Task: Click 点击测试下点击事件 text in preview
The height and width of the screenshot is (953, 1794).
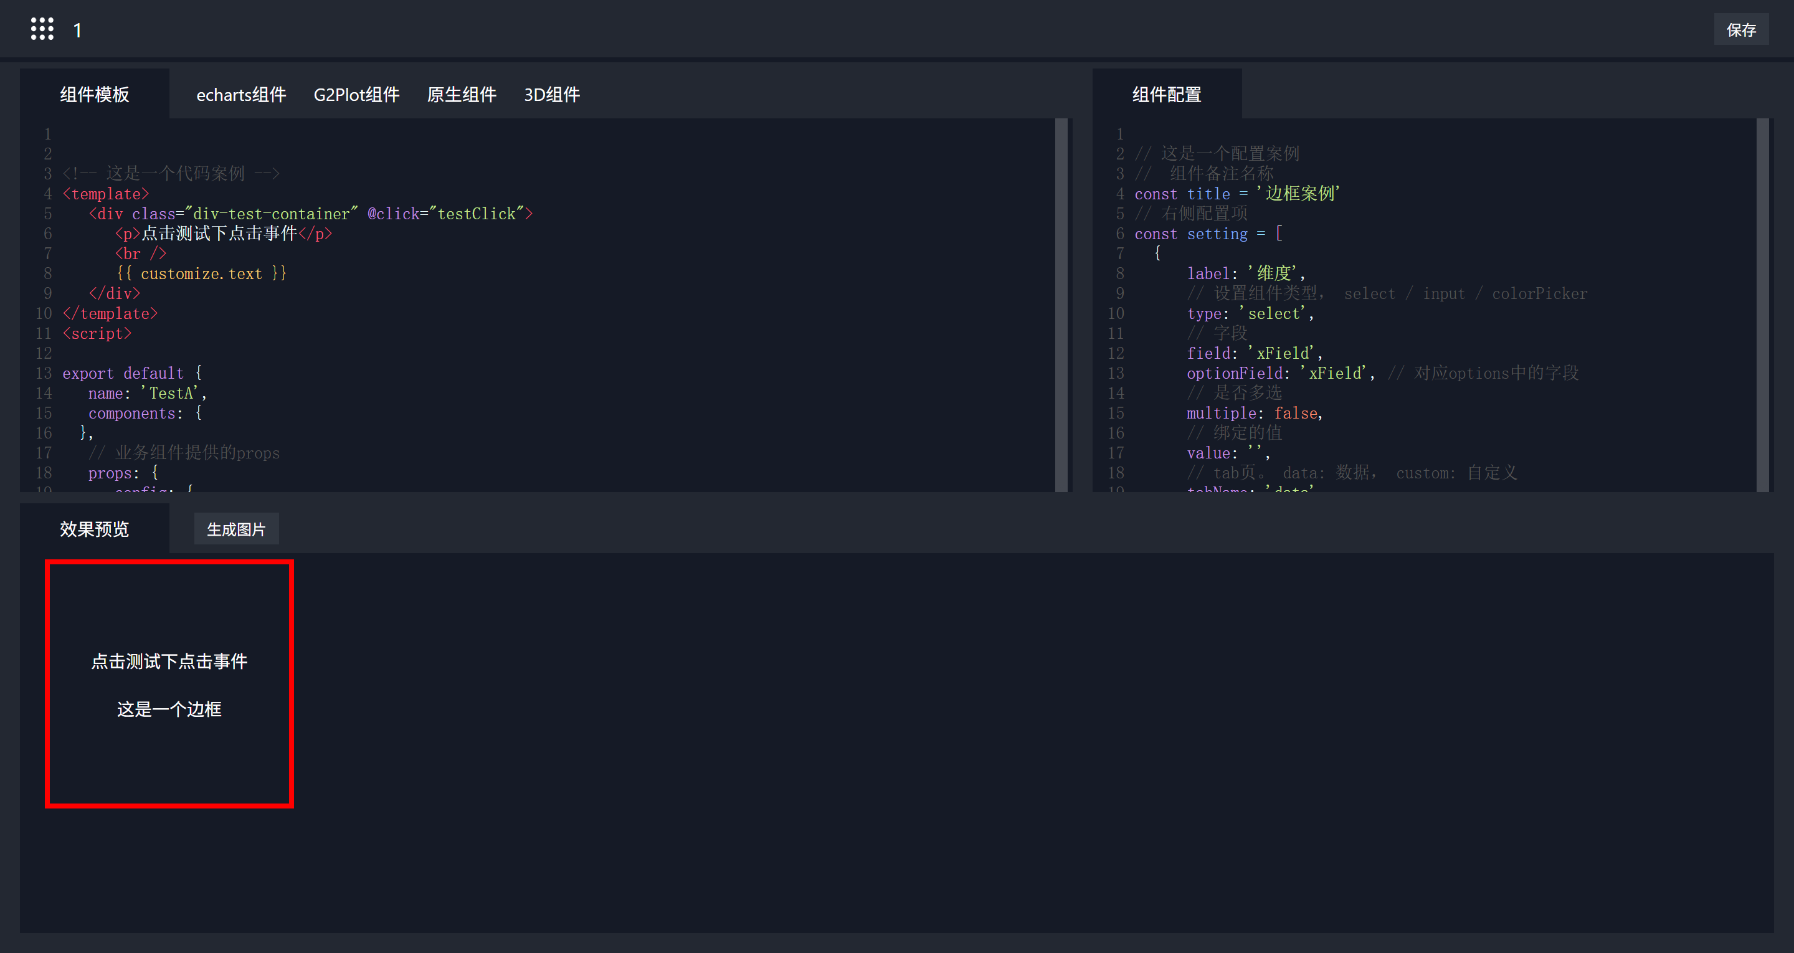Action: [x=169, y=661]
